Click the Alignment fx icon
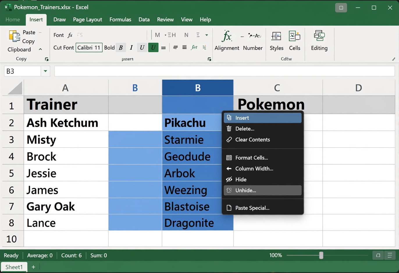 coord(227,36)
